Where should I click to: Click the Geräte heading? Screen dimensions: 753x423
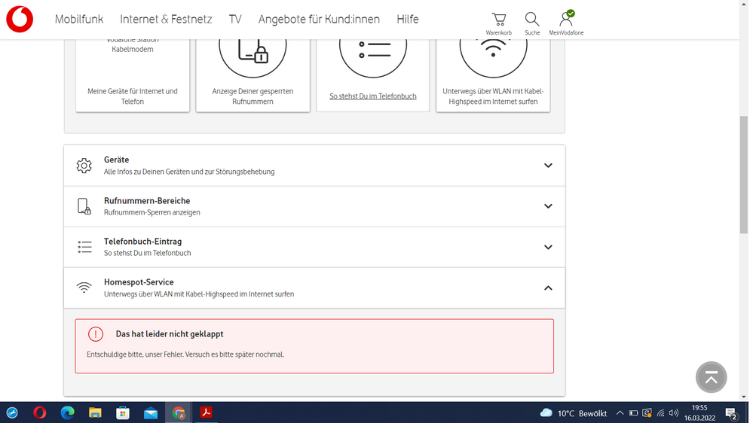(116, 160)
